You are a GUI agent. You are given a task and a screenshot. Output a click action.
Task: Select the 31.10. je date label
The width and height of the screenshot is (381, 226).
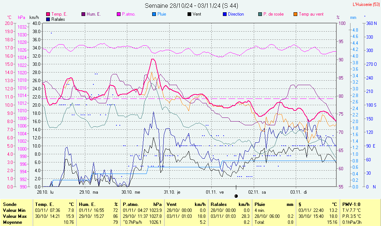(172, 192)
